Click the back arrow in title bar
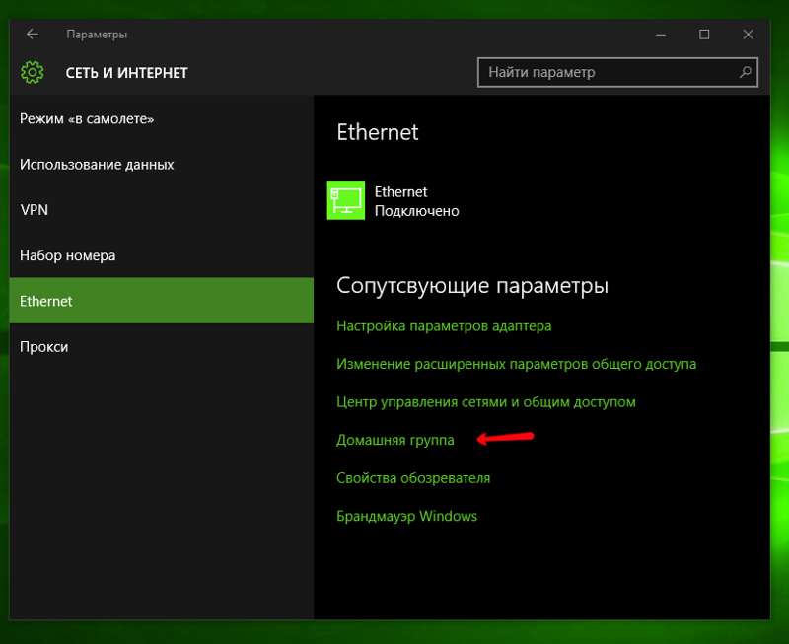Image resolution: width=789 pixels, height=644 pixels. 33,35
